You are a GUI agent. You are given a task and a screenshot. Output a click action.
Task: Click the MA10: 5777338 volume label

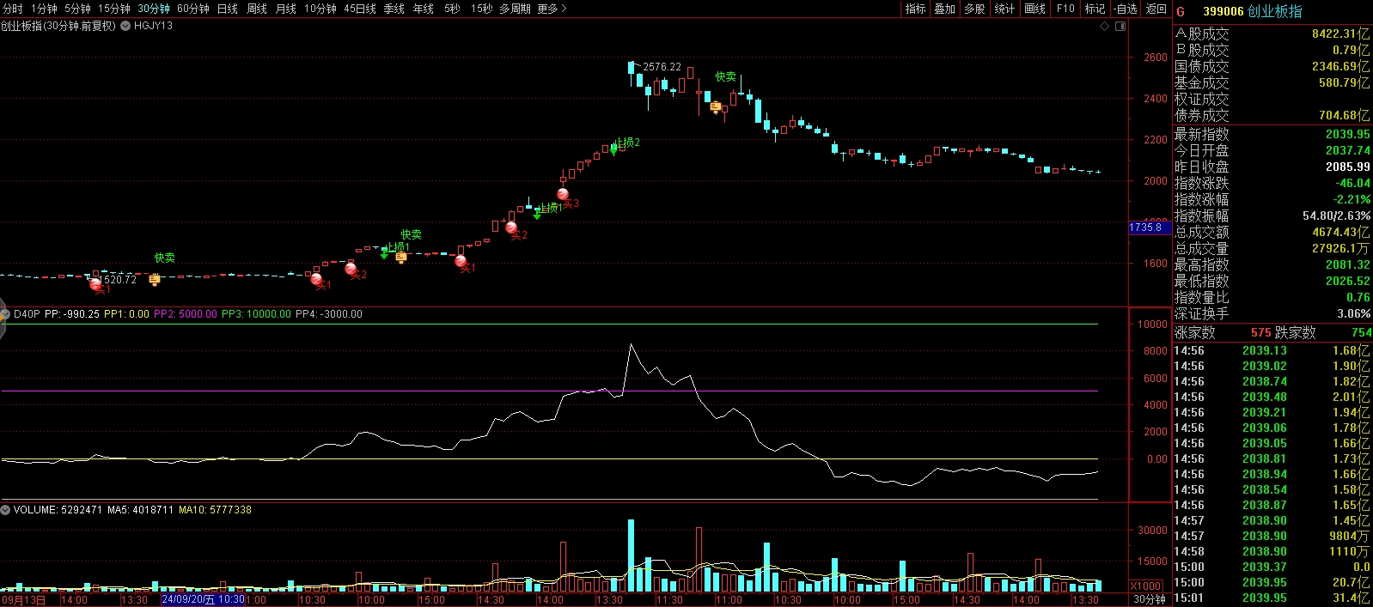click(215, 510)
